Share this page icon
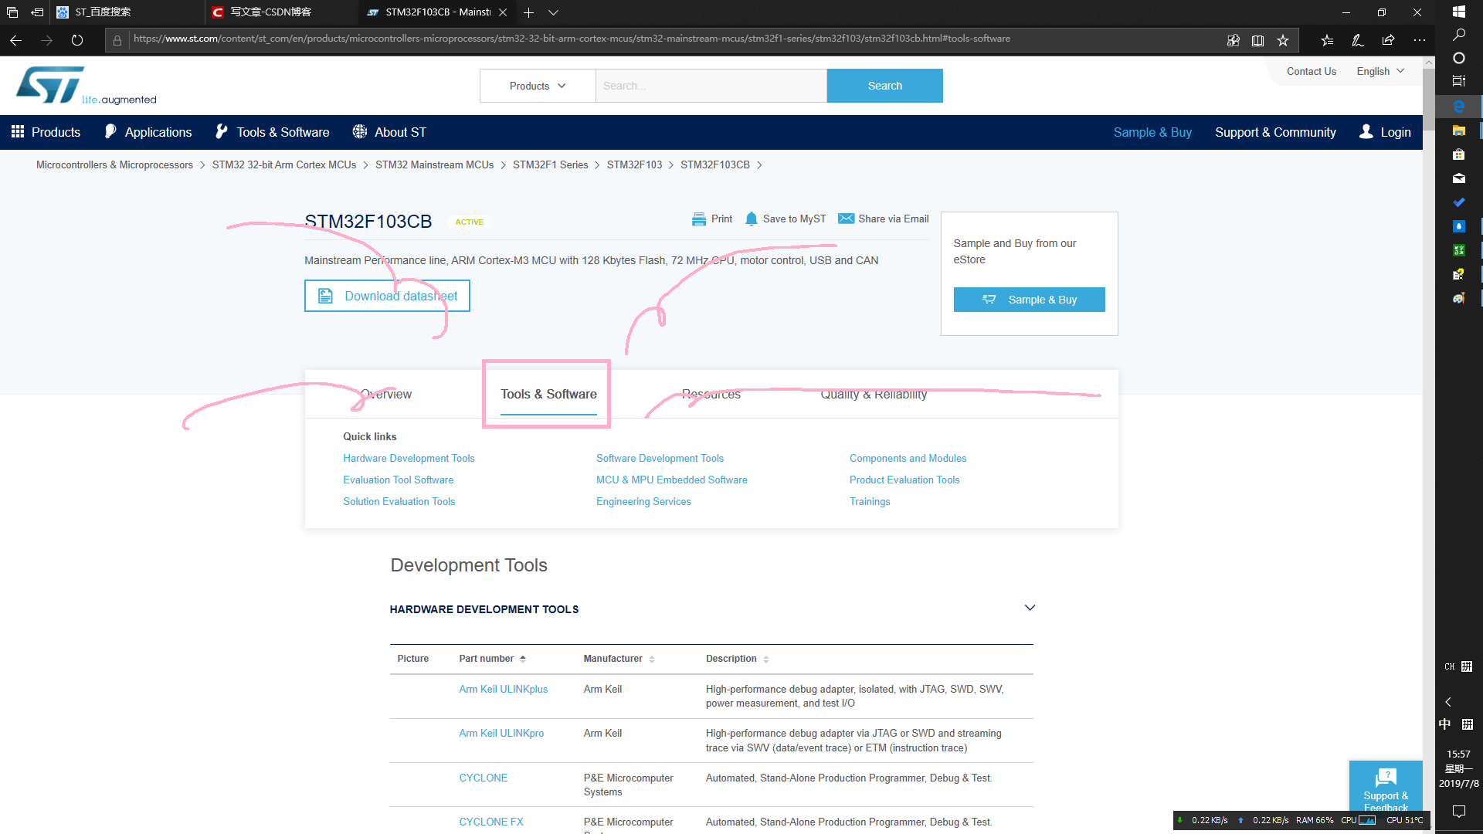 click(x=1388, y=40)
